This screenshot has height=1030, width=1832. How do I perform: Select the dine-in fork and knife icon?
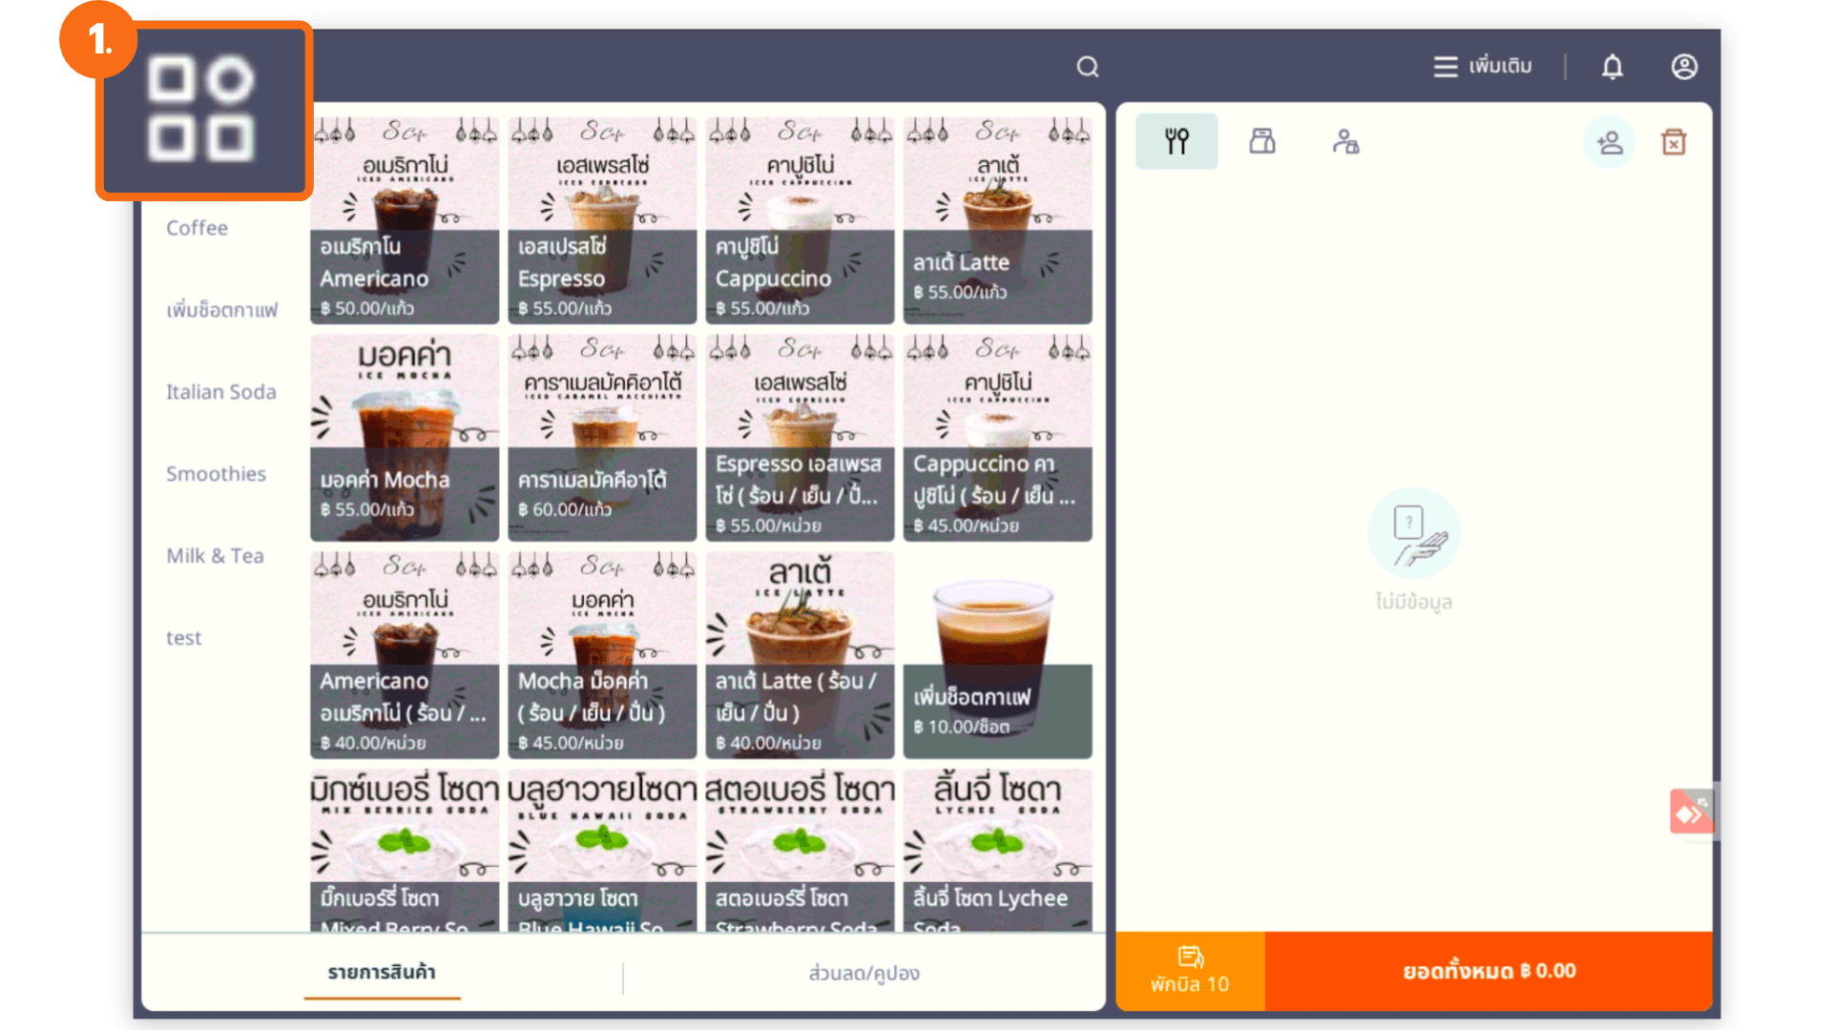pos(1176,141)
